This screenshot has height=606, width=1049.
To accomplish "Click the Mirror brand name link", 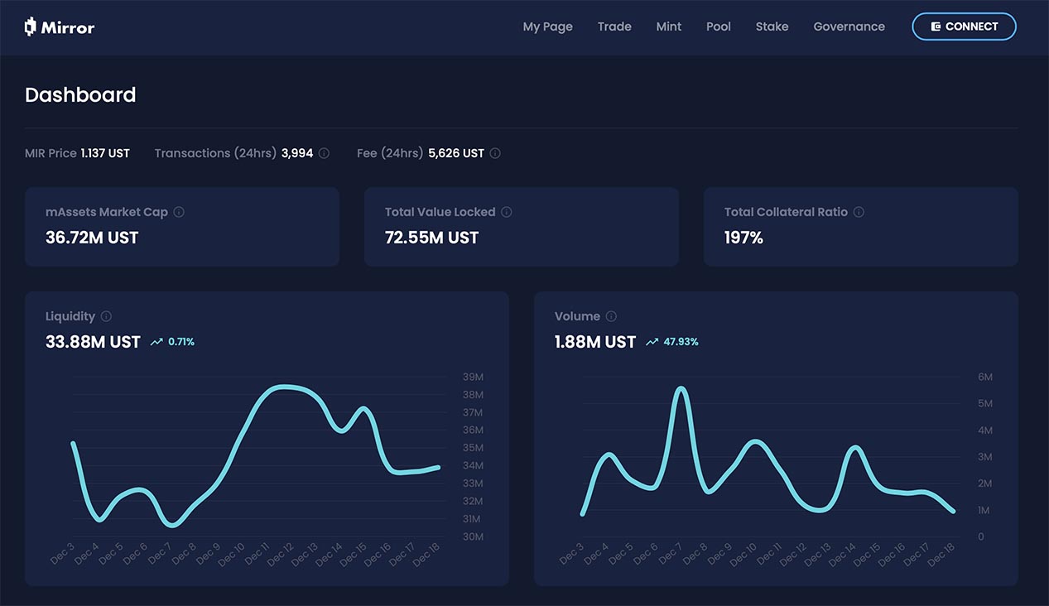I will pyautogui.click(x=70, y=27).
